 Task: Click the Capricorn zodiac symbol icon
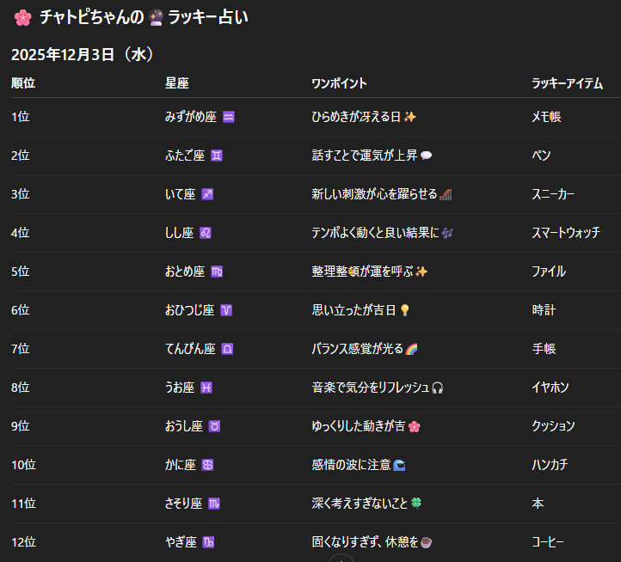209,542
